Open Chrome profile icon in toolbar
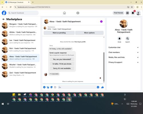Viewport: 143px width, 114px height. (x=137, y=7)
